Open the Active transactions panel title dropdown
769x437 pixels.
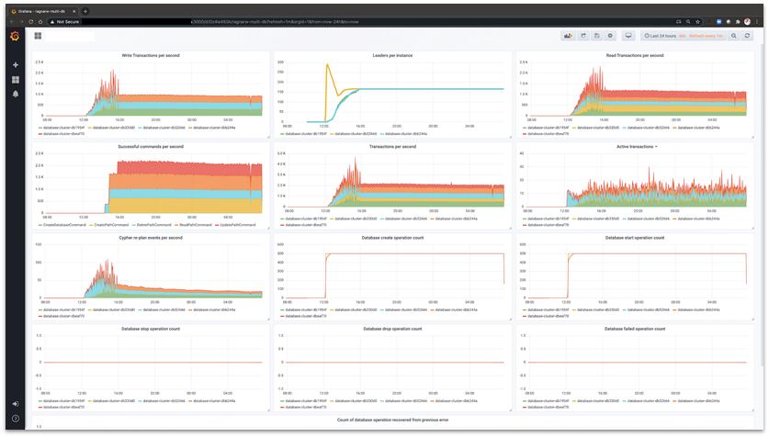[637, 147]
